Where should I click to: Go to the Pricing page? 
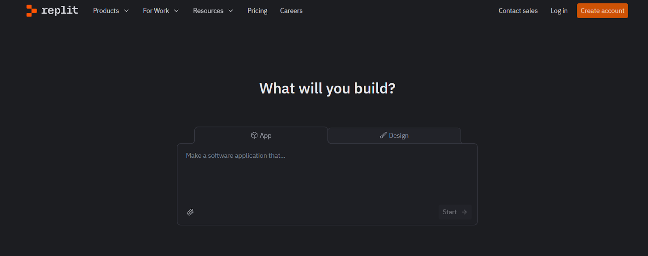[x=257, y=11]
